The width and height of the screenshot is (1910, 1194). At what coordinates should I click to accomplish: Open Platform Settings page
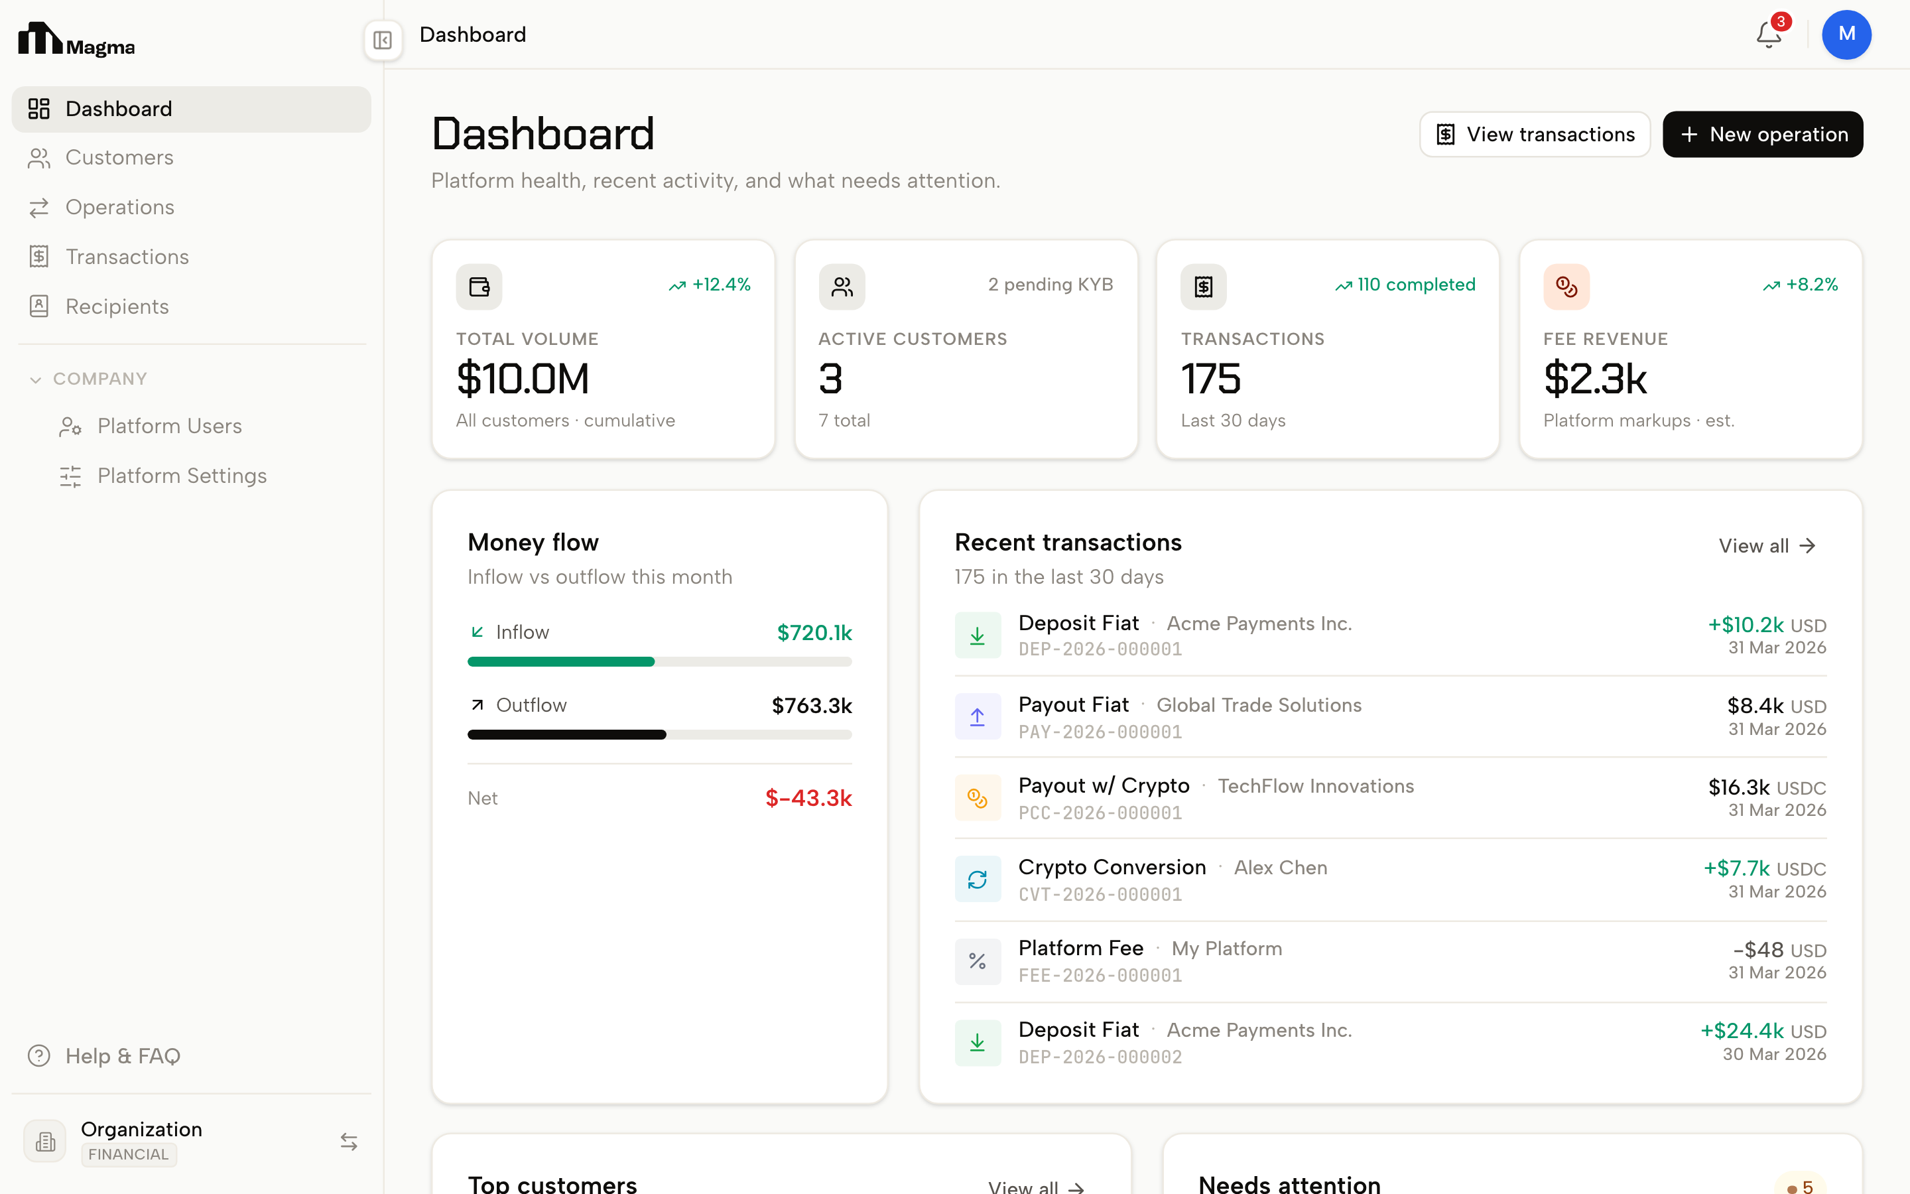tap(207, 476)
